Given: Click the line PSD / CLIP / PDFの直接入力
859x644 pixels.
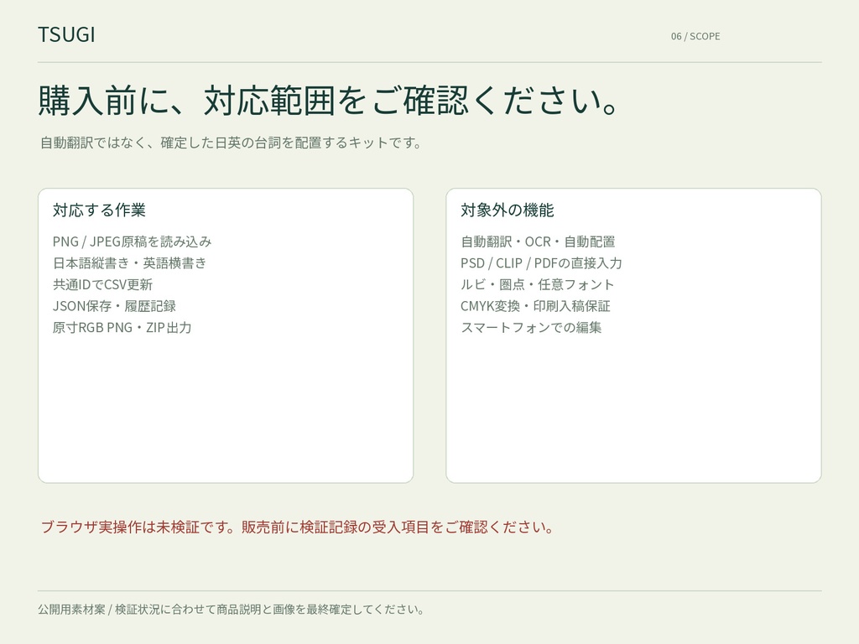Looking at the screenshot, I should click(541, 262).
